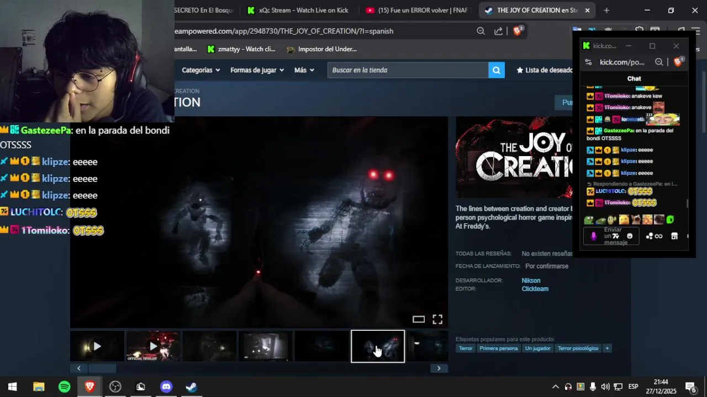Expand the Formas de jugar dropdown
Viewport: 707px width, 397px height.
click(x=257, y=70)
